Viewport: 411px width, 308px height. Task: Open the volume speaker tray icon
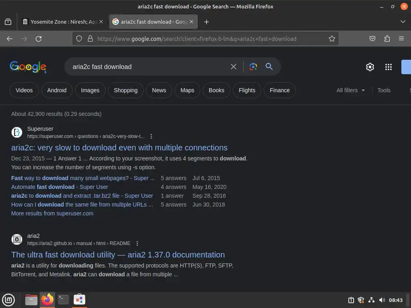pos(382,300)
